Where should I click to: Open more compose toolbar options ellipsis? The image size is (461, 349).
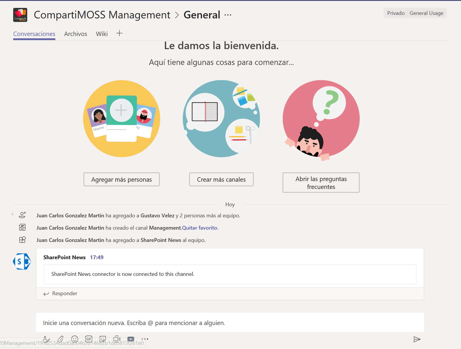(145, 339)
